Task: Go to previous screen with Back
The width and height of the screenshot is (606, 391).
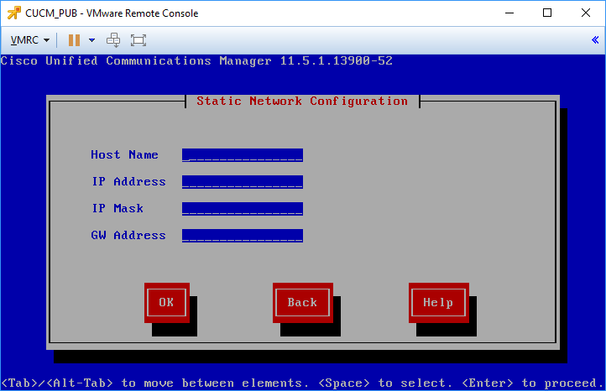Action: click(x=303, y=303)
